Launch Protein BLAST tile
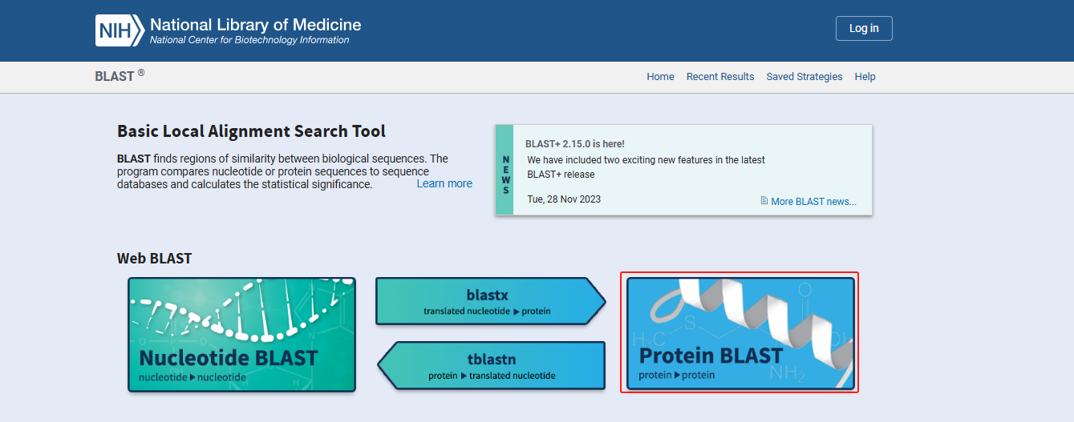 740,333
